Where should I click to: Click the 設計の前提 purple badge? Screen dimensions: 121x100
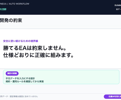pyautogui.click(x=12, y=73)
